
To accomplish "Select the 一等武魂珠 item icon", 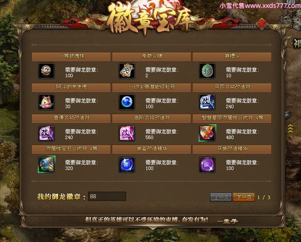I will coord(46,71).
